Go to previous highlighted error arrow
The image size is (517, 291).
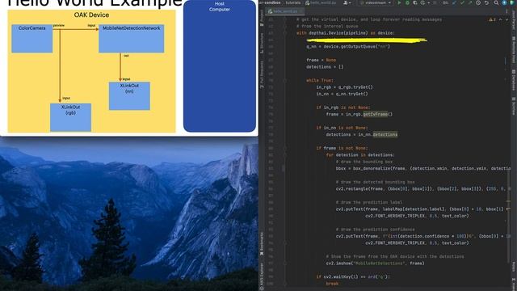pos(500,19)
